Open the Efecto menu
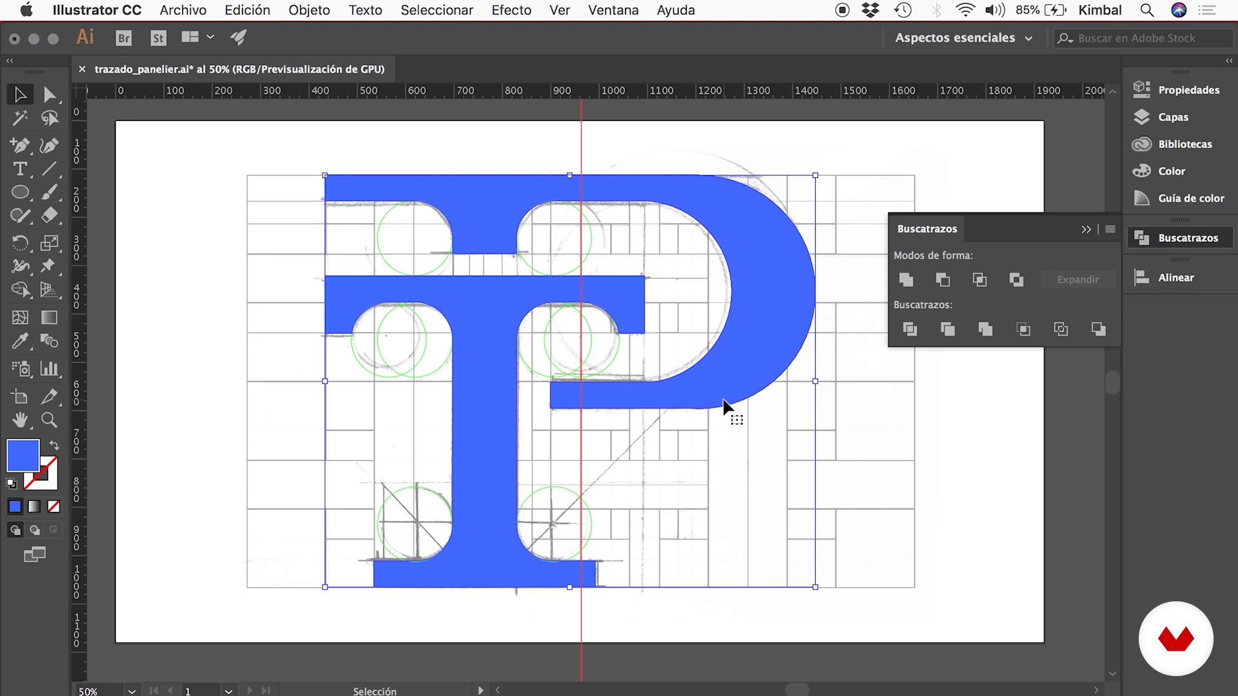The height and width of the screenshot is (696, 1238). point(511,10)
